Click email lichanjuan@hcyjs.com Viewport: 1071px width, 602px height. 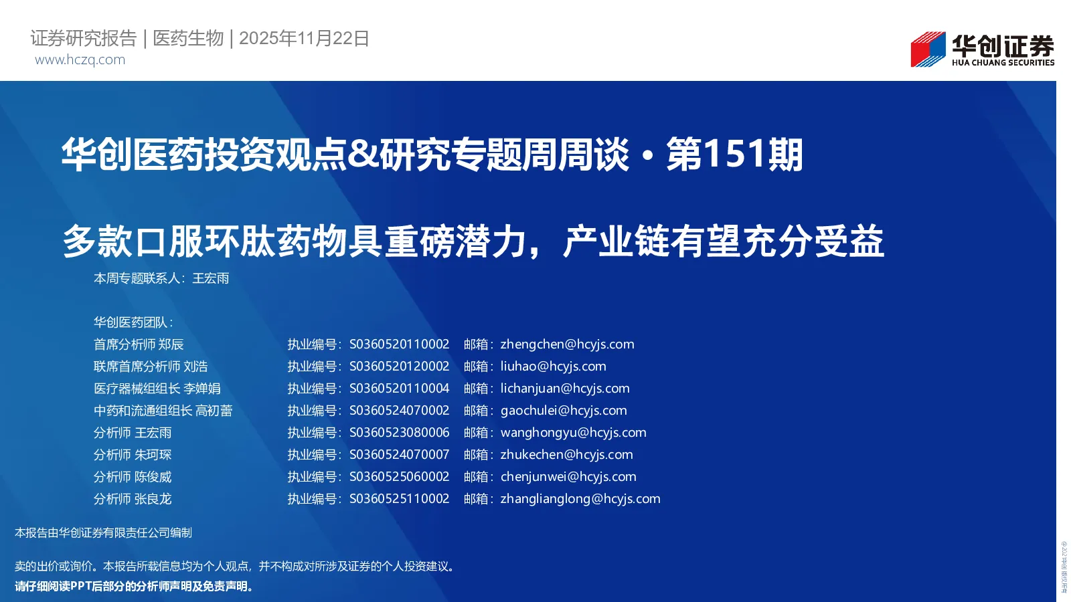pyautogui.click(x=565, y=388)
